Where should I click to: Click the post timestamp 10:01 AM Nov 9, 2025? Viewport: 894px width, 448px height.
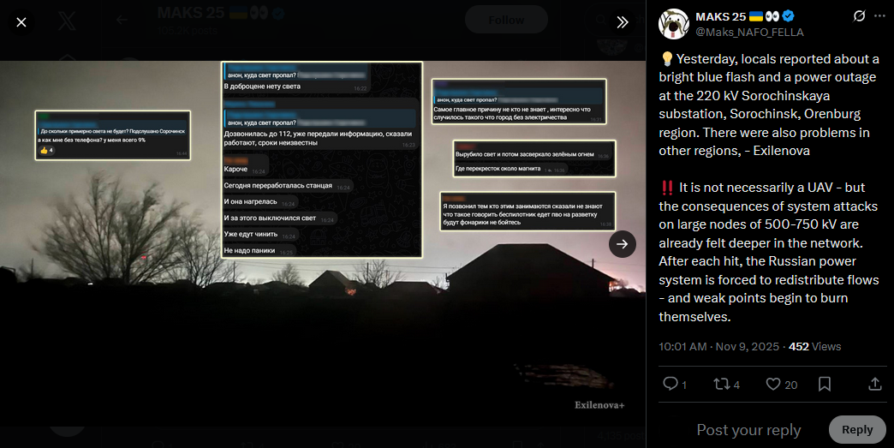point(718,347)
